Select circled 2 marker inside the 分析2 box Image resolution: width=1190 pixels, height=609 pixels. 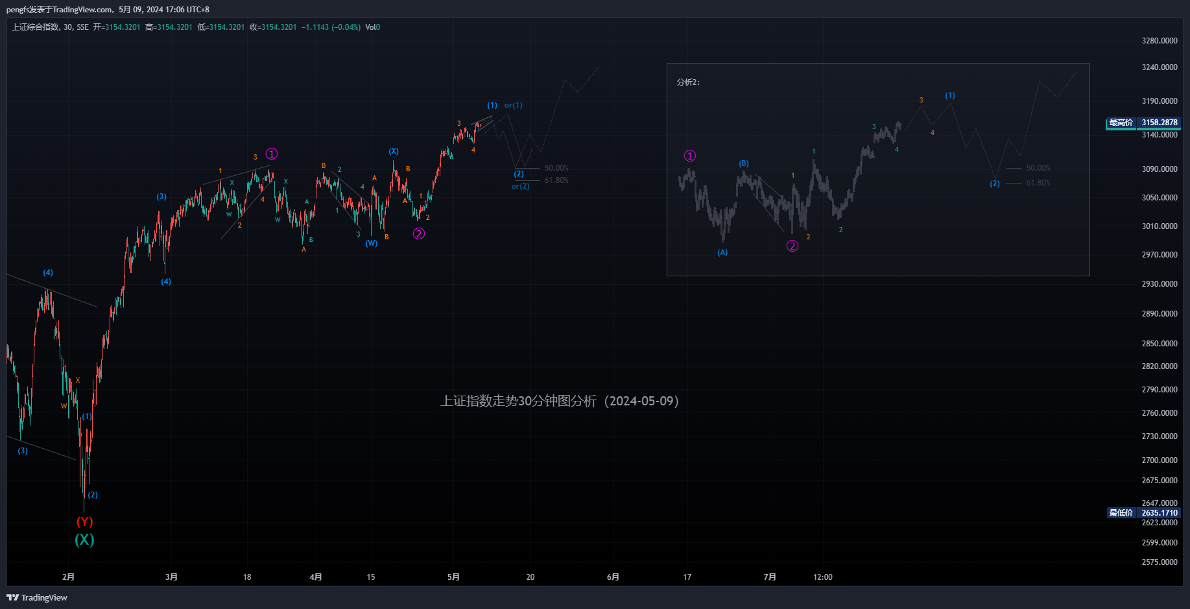(x=792, y=246)
